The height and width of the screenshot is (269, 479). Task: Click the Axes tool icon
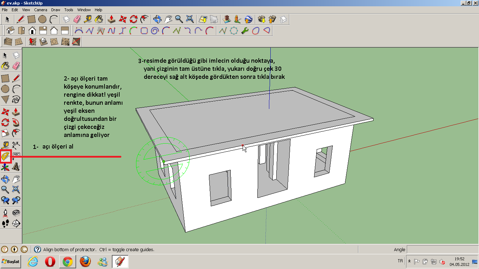(5, 167)
